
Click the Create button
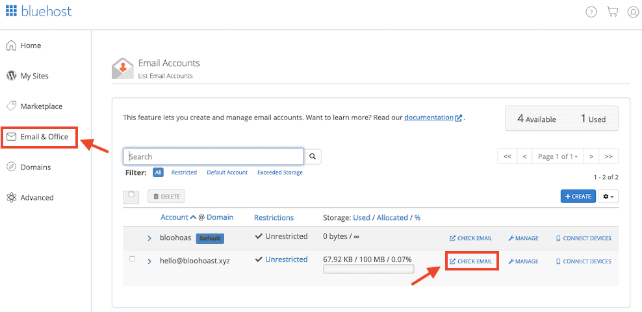tap(578, 197)
